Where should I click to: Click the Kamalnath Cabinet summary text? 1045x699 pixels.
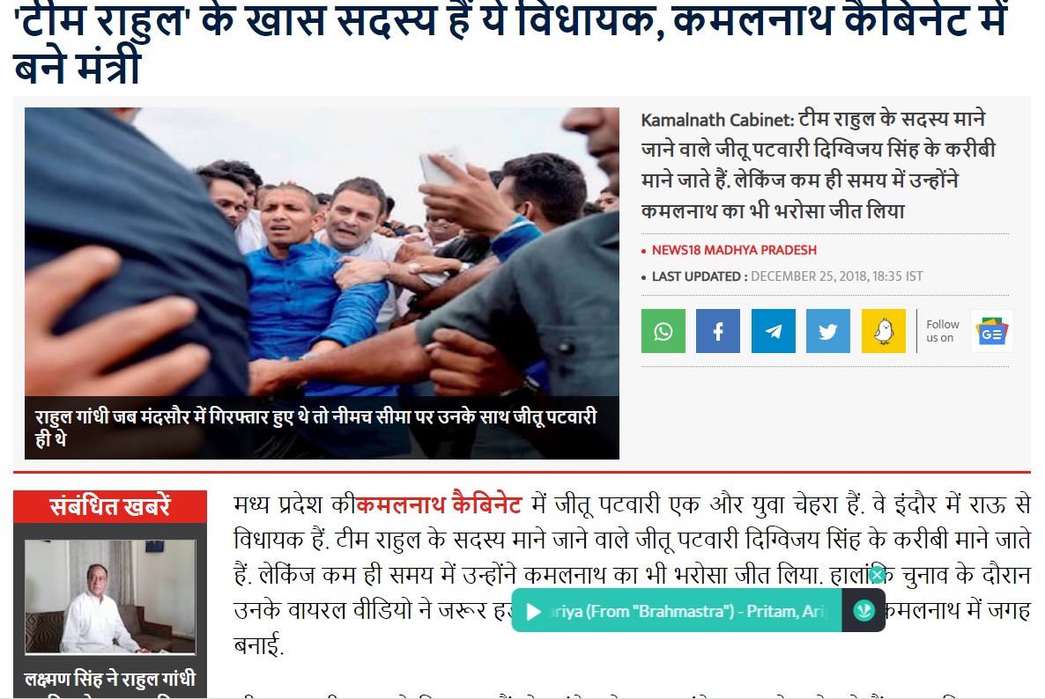819,166
